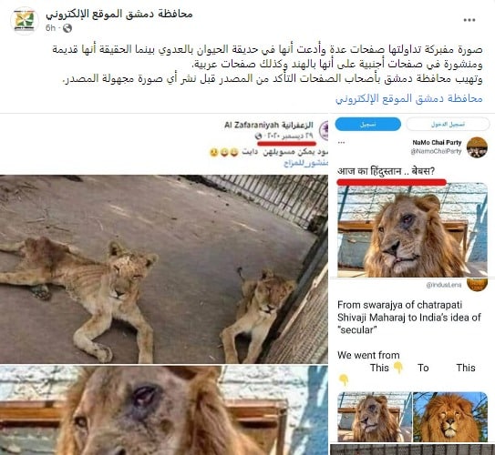Open the healthy orange lion thumbnail

450,417
